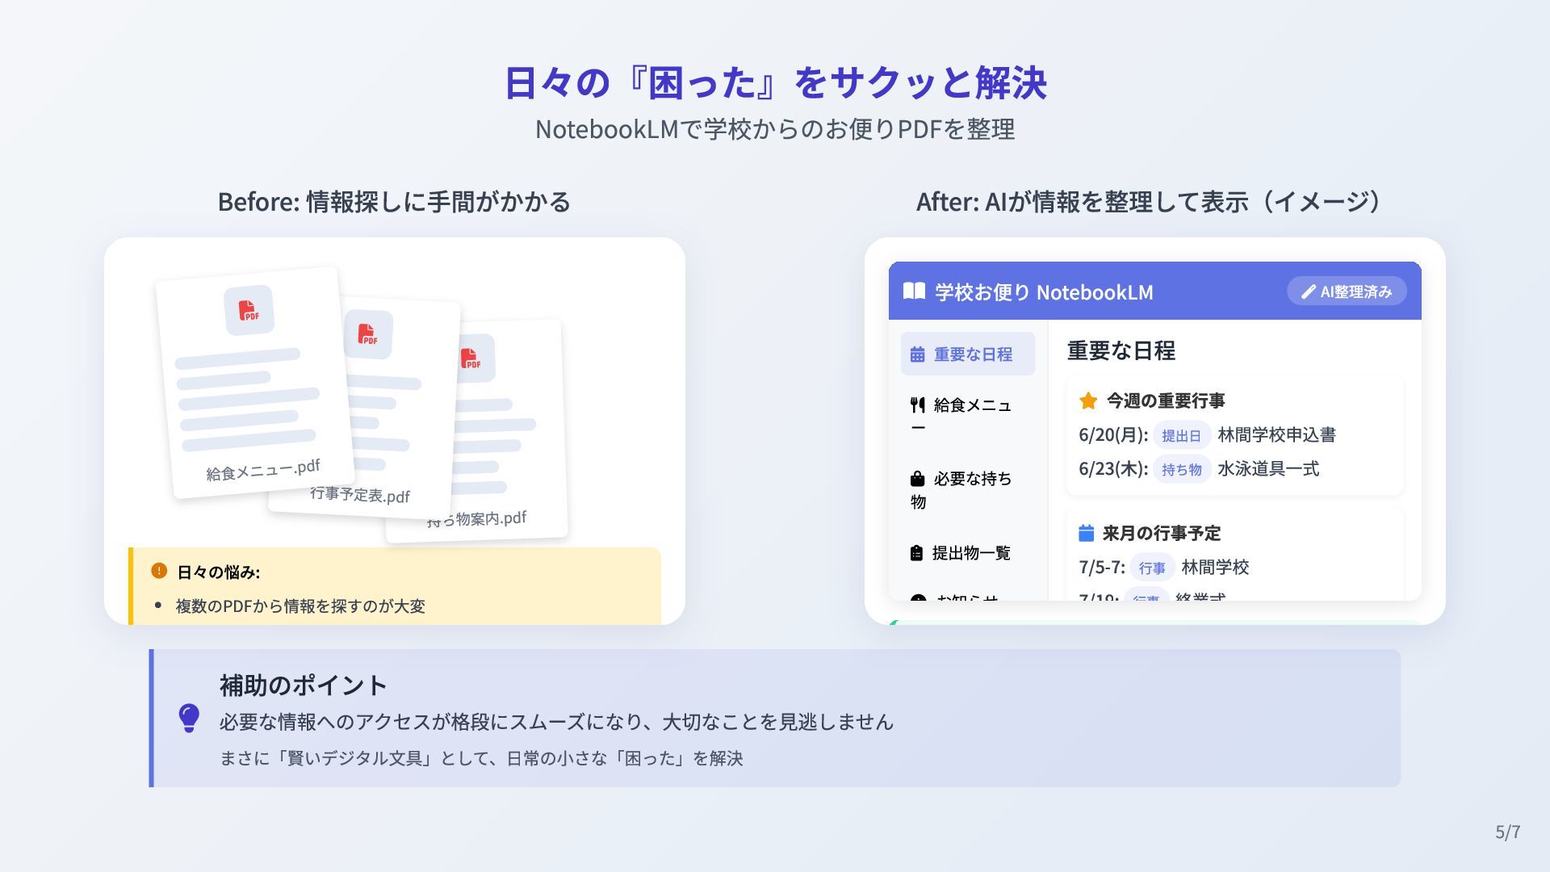This screenshot has width=1550, height=872.
Task: Click the open book icon in NotebookLM header
Action: pyautogui.click(x=914, y=291)
